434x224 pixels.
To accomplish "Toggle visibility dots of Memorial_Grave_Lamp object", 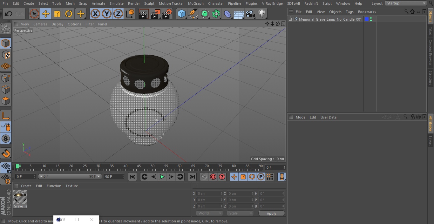I will (x=371, y=19).
